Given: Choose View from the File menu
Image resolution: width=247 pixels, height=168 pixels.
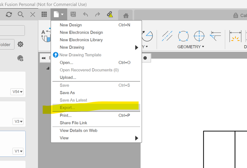Looking at the screenshot, I should [x=96, y=138].
